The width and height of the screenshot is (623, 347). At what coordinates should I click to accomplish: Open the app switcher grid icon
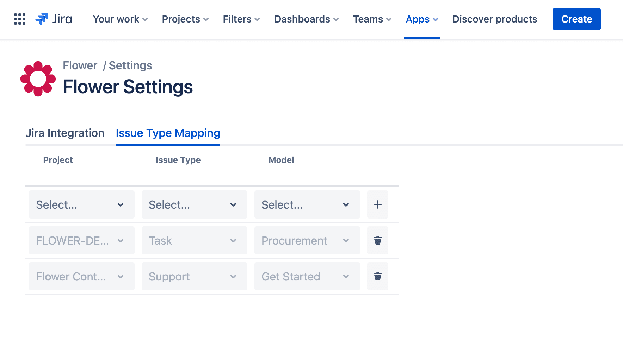[x=20, y=19]
